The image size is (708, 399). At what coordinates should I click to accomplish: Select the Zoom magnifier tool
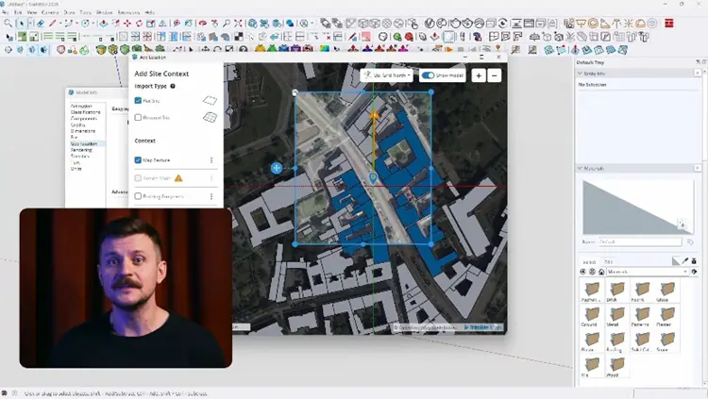[227, 23]
